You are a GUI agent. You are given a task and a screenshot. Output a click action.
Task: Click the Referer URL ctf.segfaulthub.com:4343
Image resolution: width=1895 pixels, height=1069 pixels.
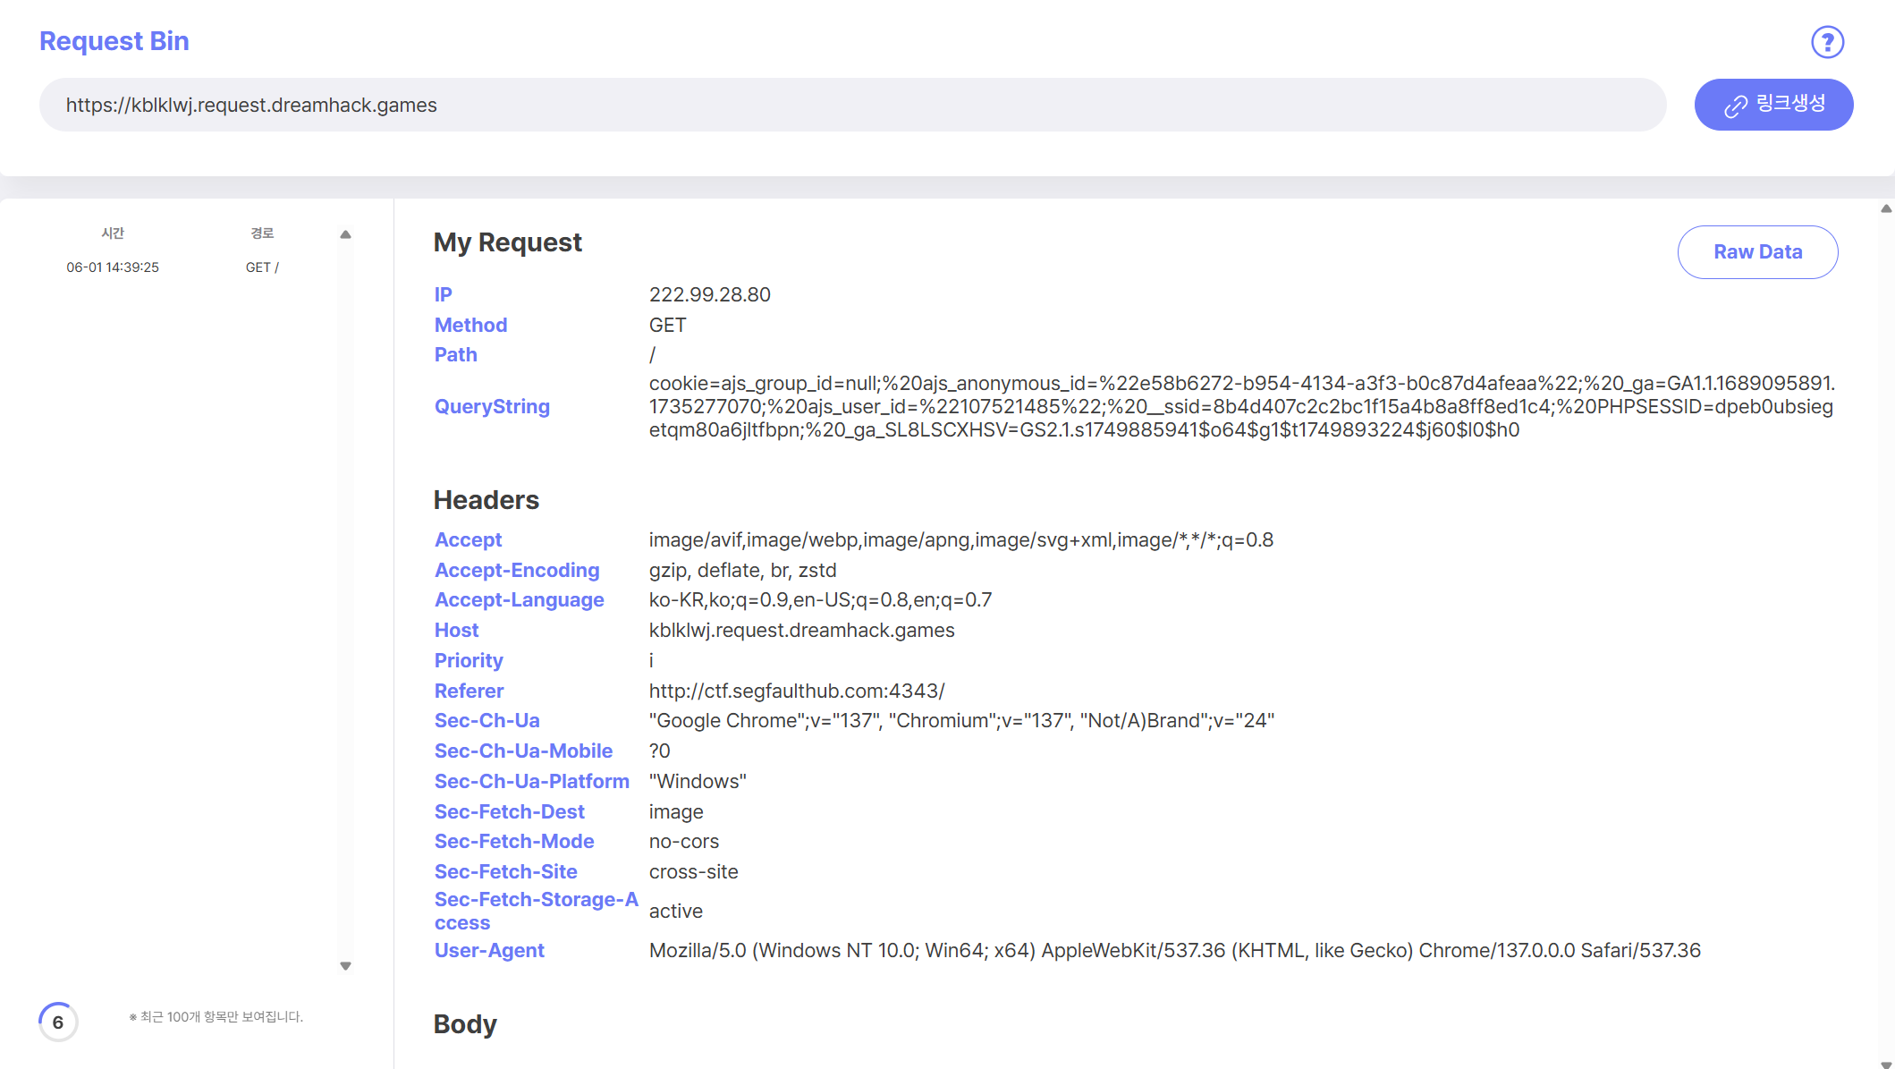click(x=796, y=691)
